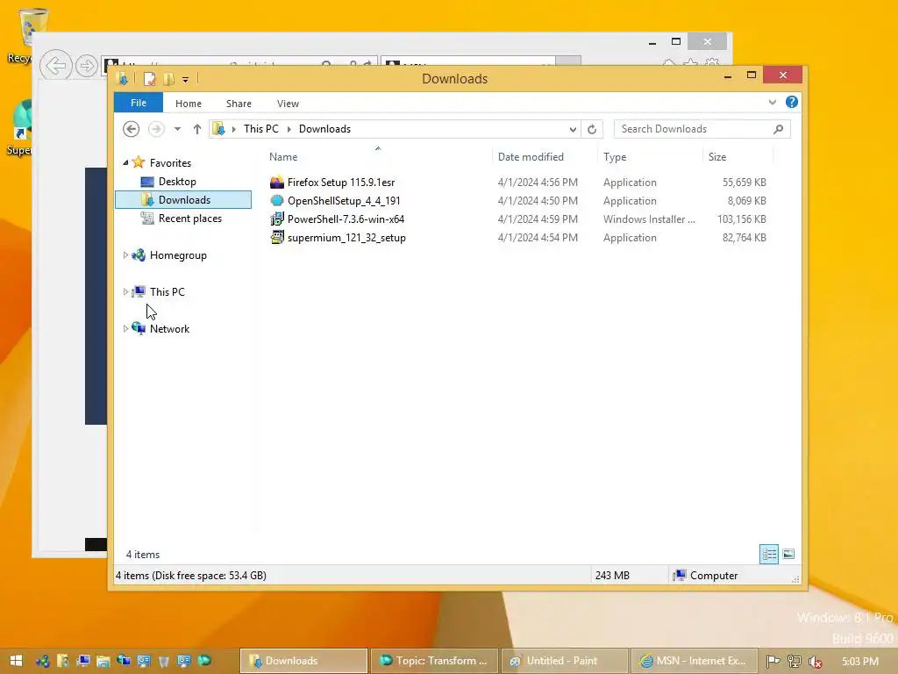898x674 pixels.
Task: Click the OpenShellSetup file icon
Action: pyautogui.click(x=277, y=201)
